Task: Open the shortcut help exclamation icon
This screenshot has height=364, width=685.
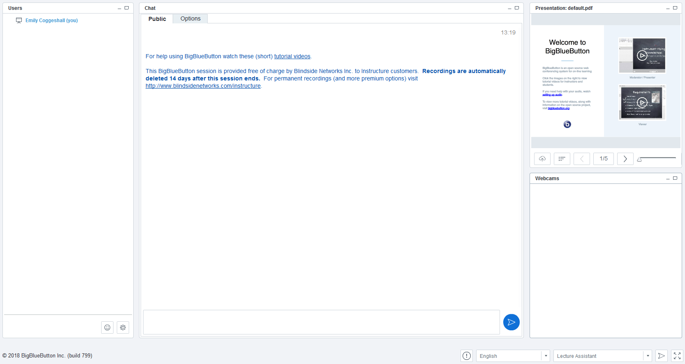Action: coord(467,356)
